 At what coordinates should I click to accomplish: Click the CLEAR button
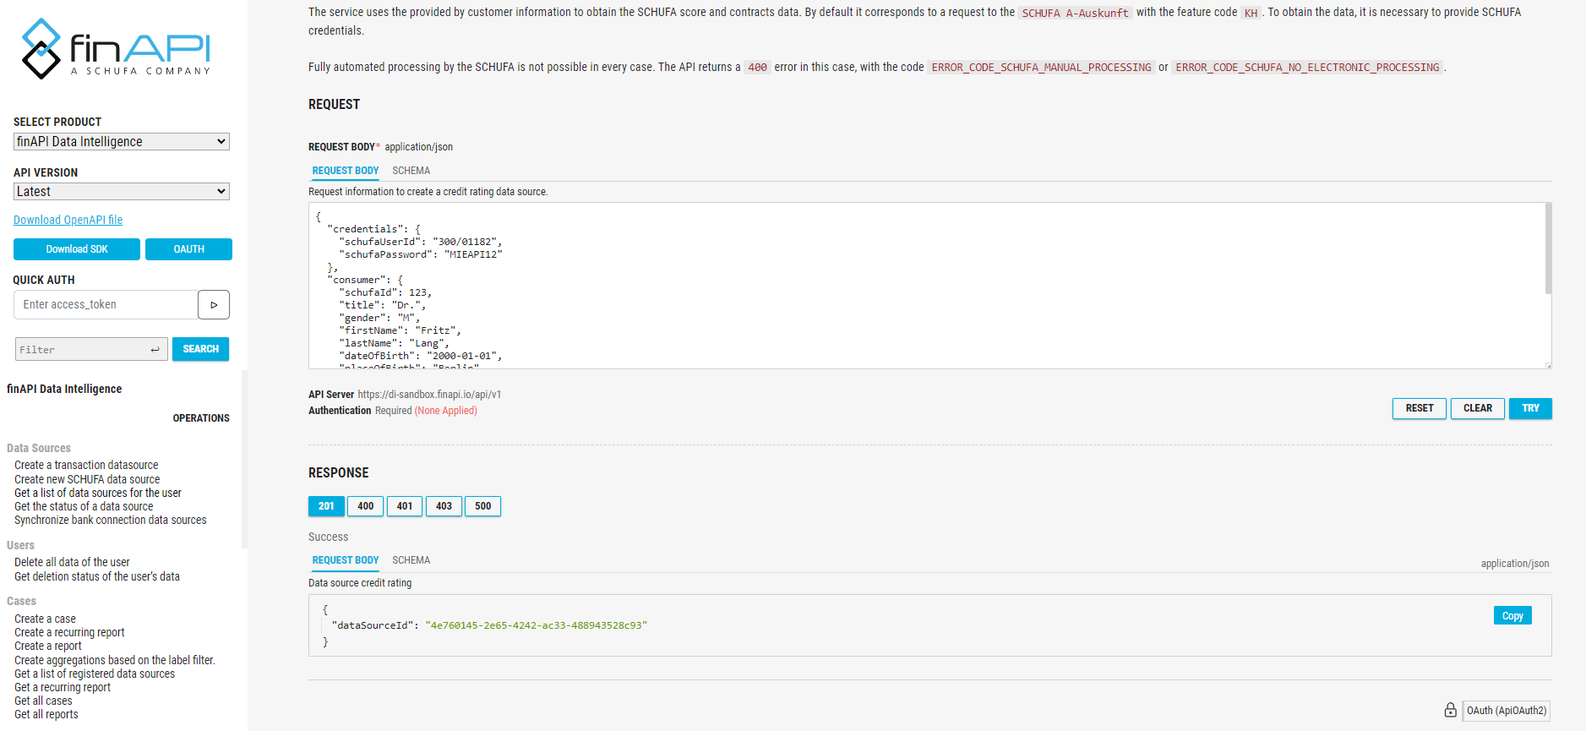point(1477,408)
